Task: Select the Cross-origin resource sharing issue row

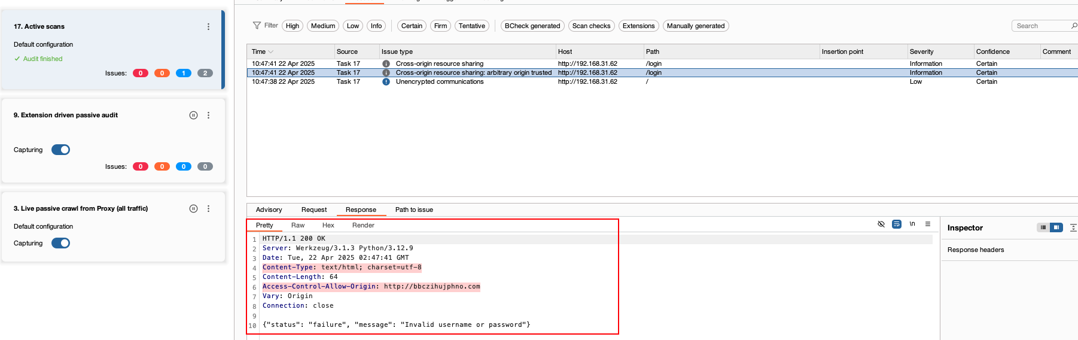Action: pyautogui.click(x=662, y=63)
